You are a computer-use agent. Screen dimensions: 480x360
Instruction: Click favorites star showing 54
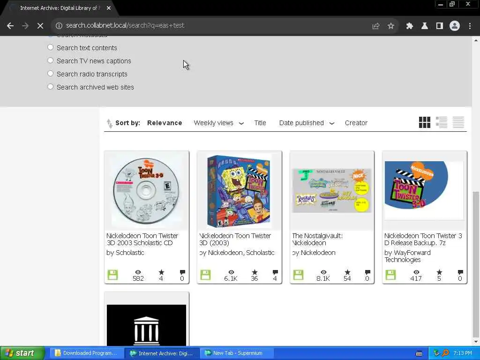(347, 272)
